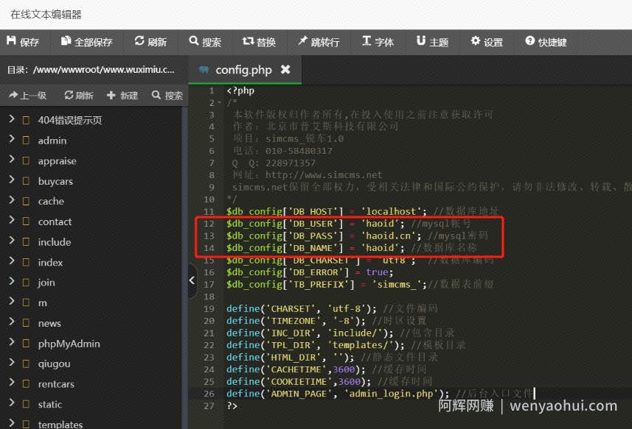Show the Shortcuts (快捷键) help

point(546,42)
